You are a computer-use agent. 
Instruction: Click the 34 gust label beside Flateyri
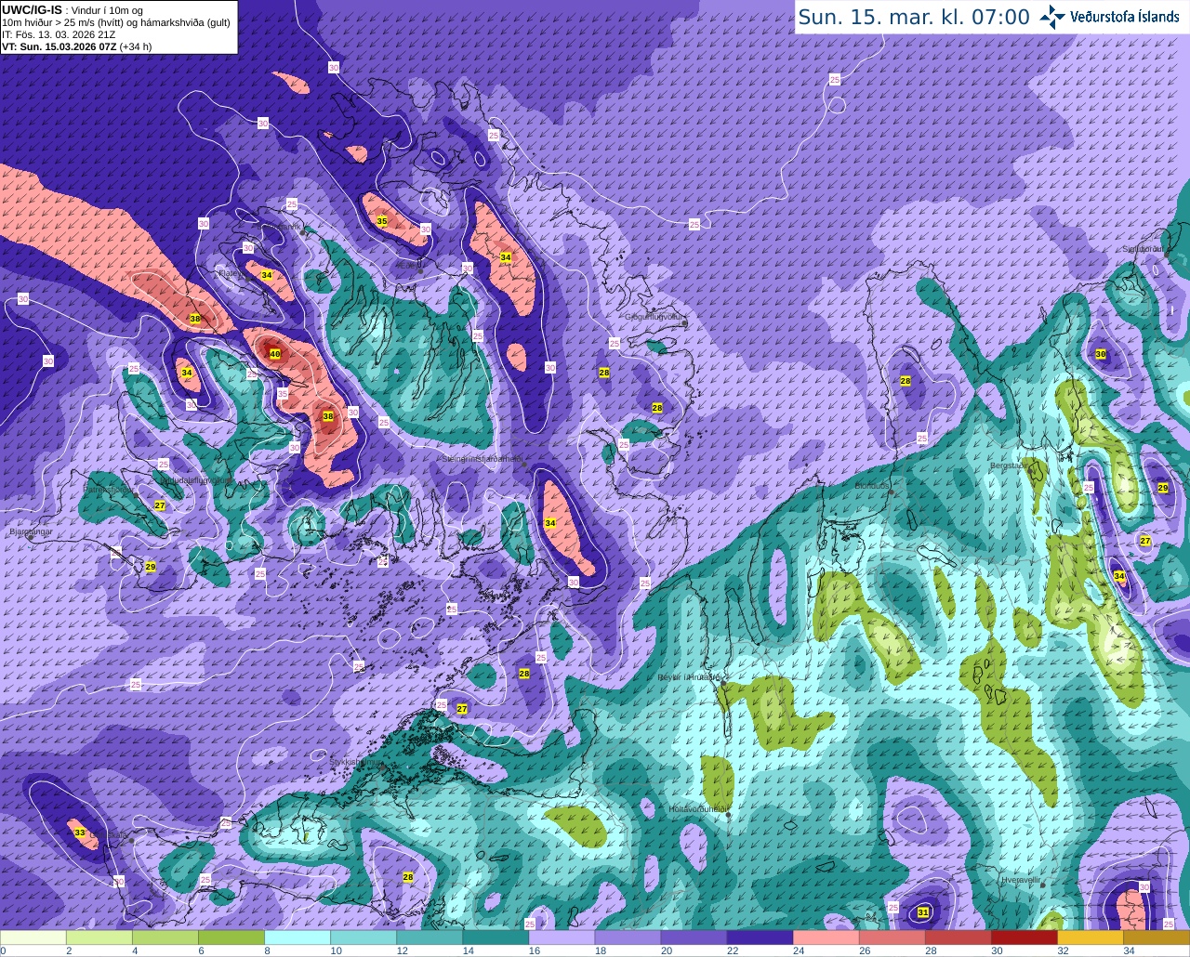[x=267, y=275]
